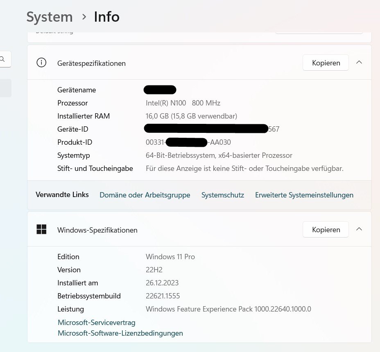Click the Betriebssystembuild label
Image resolution: width=380 pixels, height=352 pixels.
[x=89, y=296]
